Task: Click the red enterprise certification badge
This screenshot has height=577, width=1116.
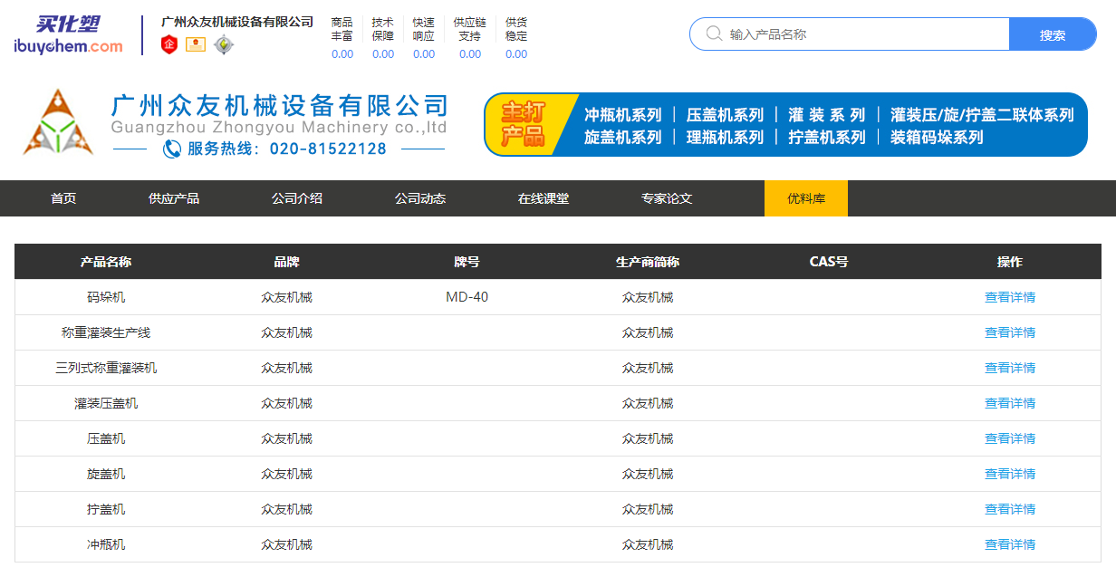Action: 169,43
